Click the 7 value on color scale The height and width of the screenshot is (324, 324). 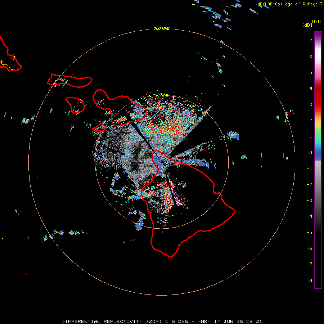point(311,40)
